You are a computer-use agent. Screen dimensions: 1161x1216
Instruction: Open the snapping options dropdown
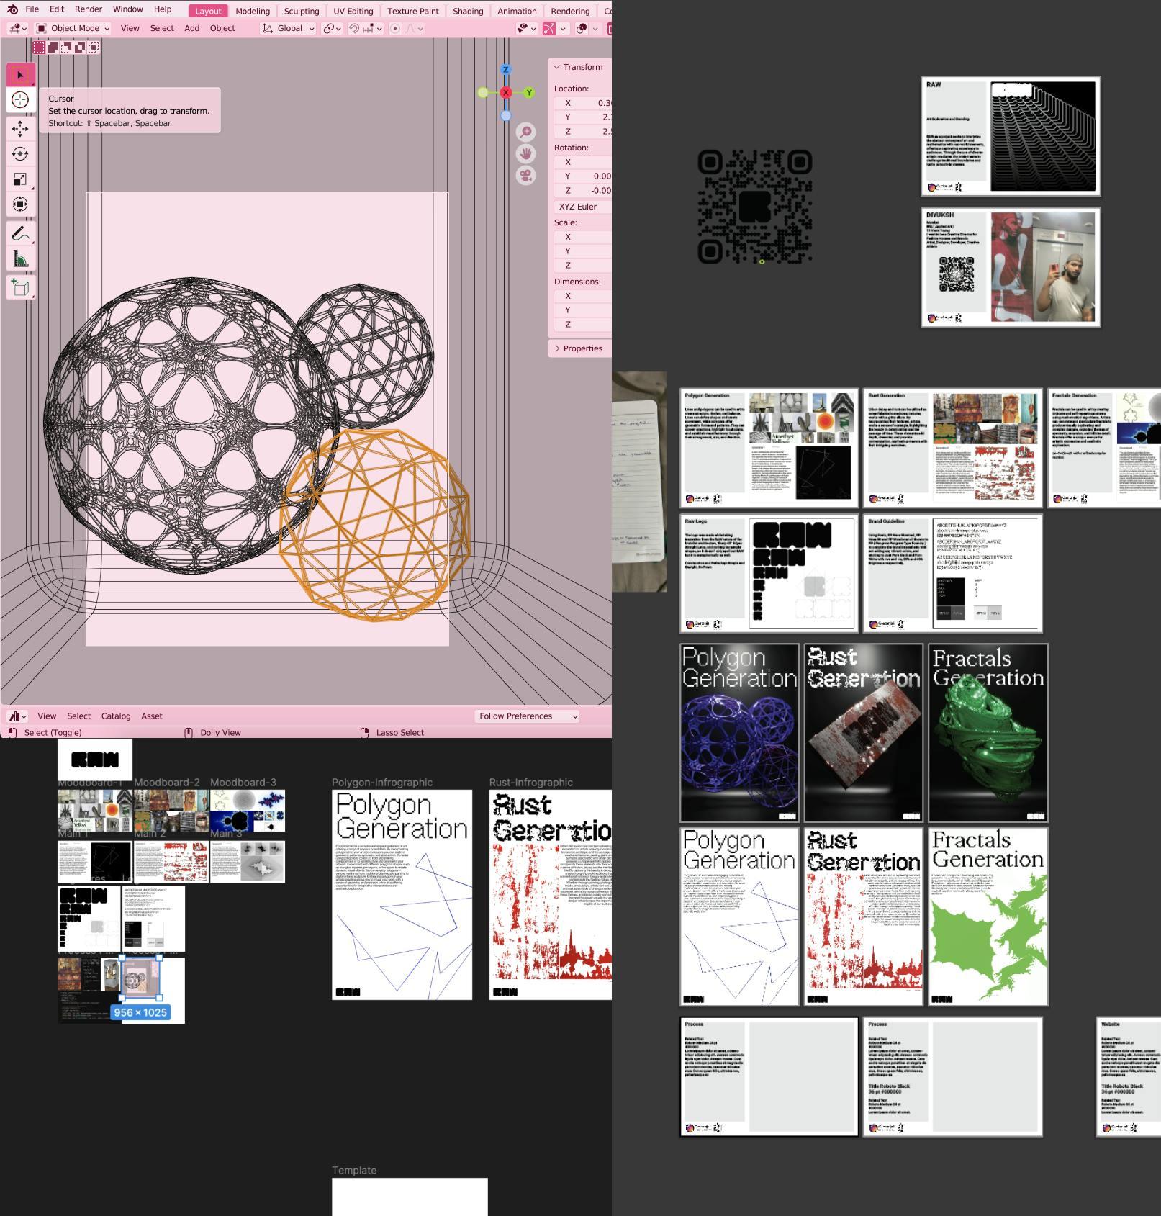[372, 29]
